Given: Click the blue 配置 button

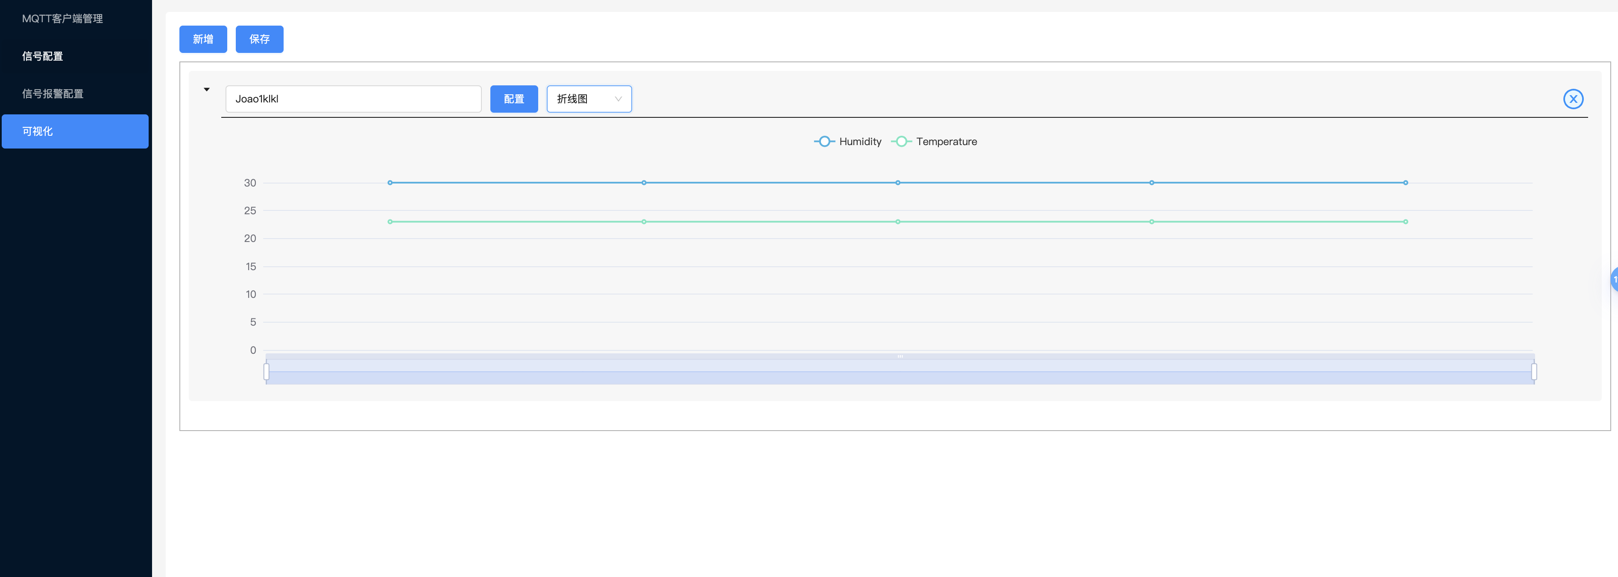Looking at the screenshot, I should 513,99.
